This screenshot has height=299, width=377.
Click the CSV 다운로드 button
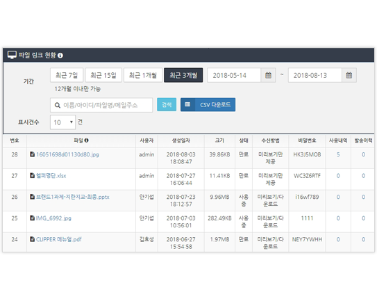208,104
